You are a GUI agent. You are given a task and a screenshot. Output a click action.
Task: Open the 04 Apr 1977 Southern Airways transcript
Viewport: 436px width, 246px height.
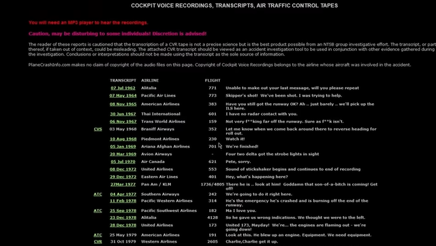click(123, 194)
